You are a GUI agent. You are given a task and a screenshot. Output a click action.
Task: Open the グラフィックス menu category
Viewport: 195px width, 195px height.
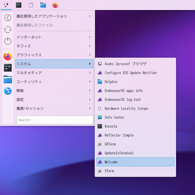54,55
